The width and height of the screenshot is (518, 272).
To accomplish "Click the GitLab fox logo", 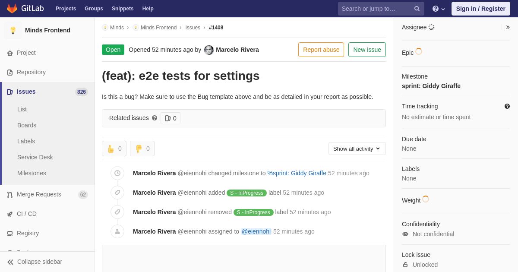I will (x=12, y=9).
